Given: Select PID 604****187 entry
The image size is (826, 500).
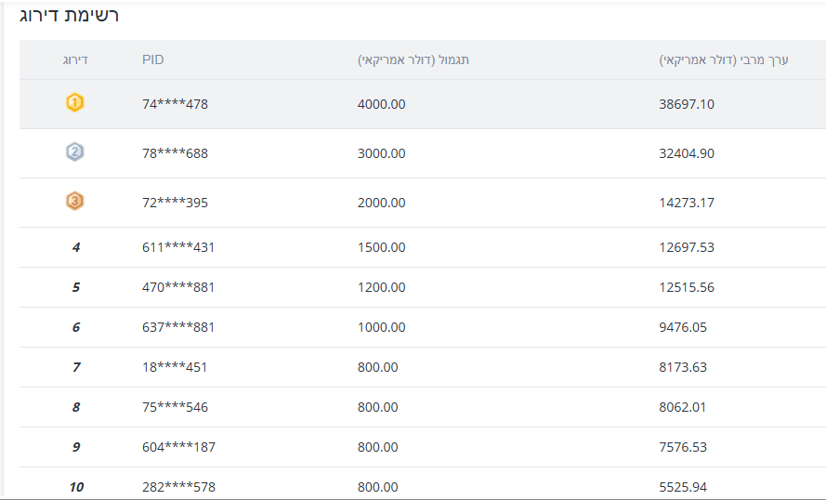Looking at the screenshot, I should point(178,447).
